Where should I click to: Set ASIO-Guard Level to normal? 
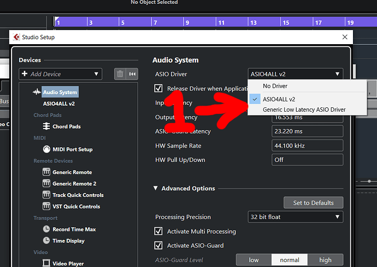(x=290, y=260)
